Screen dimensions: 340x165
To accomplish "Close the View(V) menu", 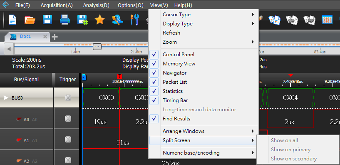I will coord(159,5).
